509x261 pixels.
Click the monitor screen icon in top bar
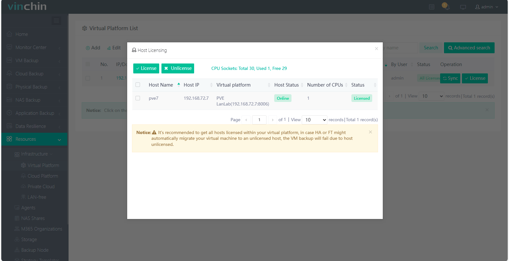[463, 7]
